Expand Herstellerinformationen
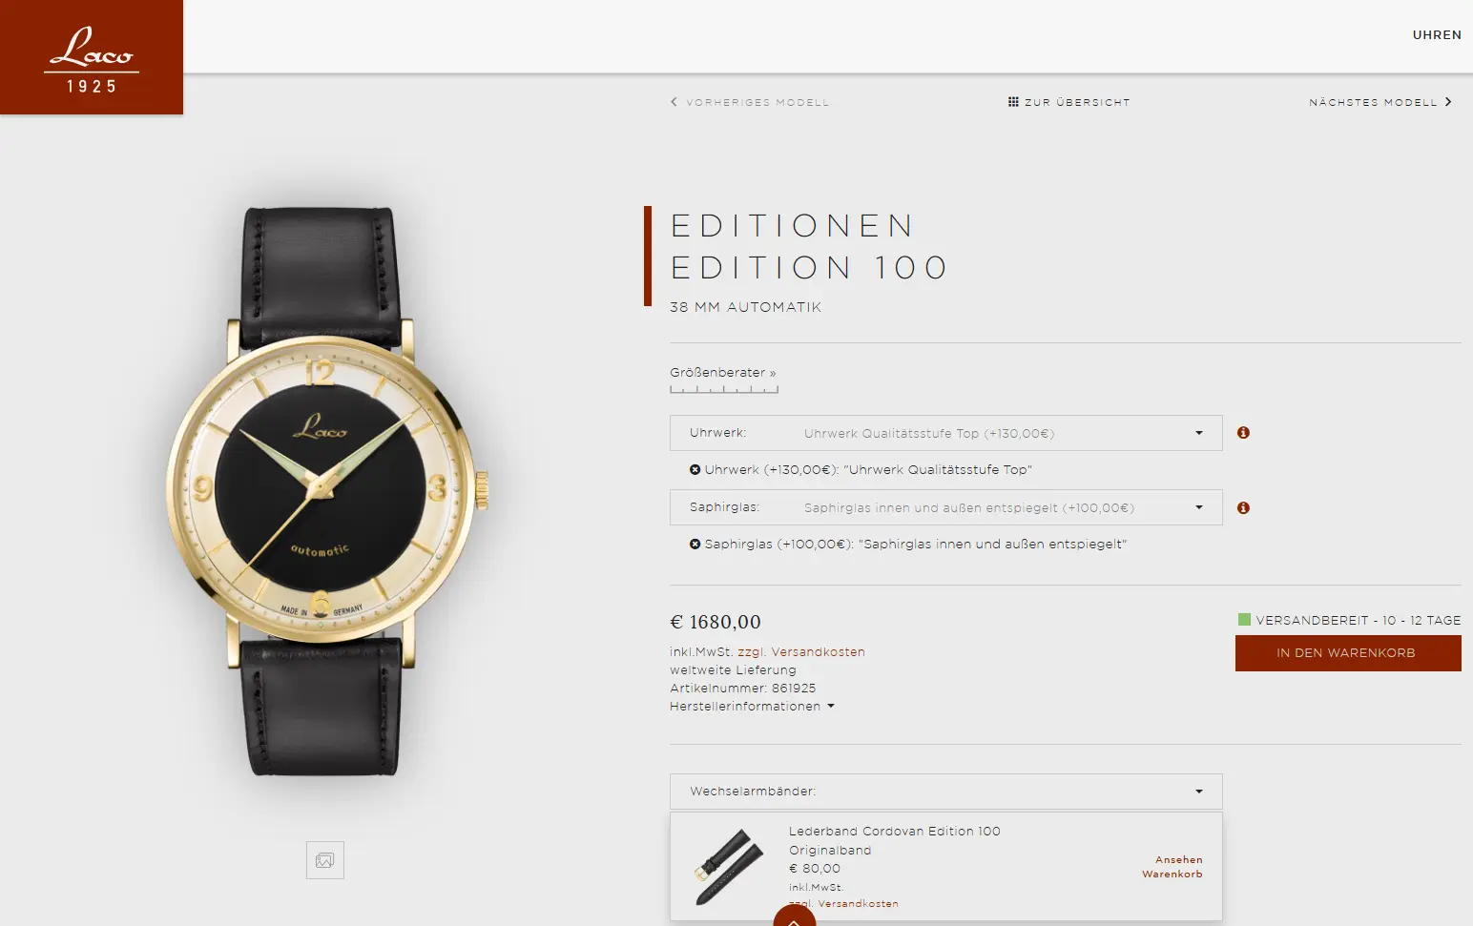Viewport: 1473px width, 926px height. click(x=752, y=707)
